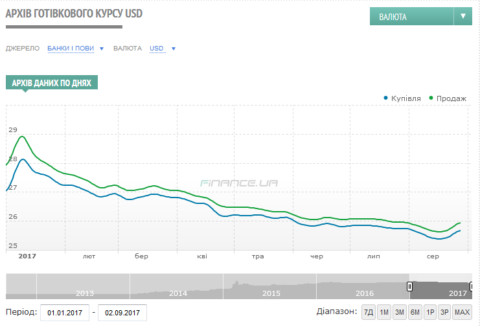Image resolution: width=480 pixels, height=327 pixels.
Task: Choose the 6М range button
Action: coord(415,313)
